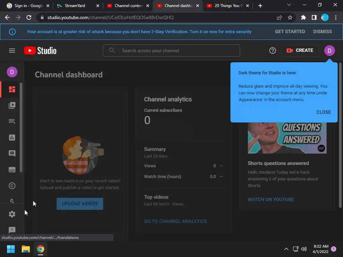Focus the Search across your channel field
The image size is (343, 257).
tap(171, 51)
